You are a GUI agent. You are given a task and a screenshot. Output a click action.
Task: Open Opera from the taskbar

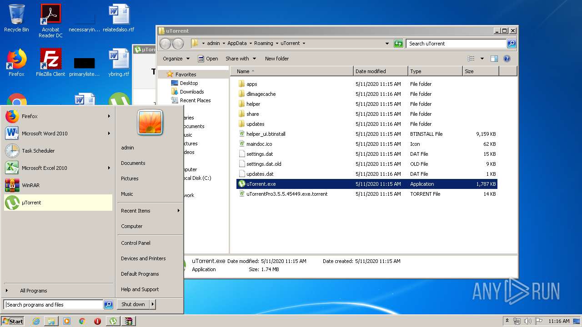pos(97,321)
